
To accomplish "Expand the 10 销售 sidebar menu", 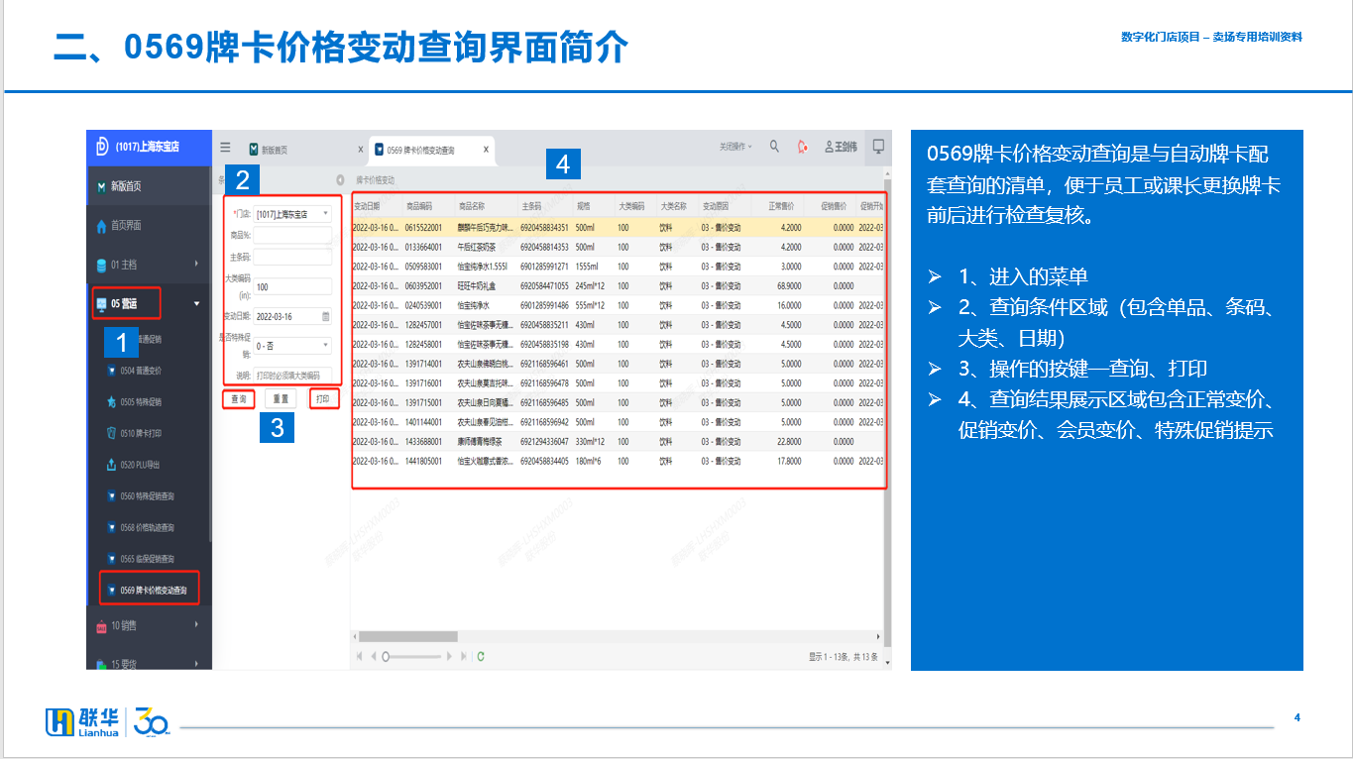I will tap(149, 625).
